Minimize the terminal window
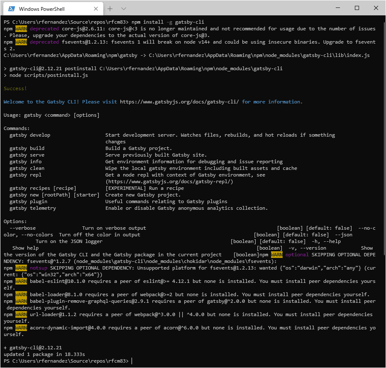The height and width of the screenshot is (368, 386). (x=338, y=8)
